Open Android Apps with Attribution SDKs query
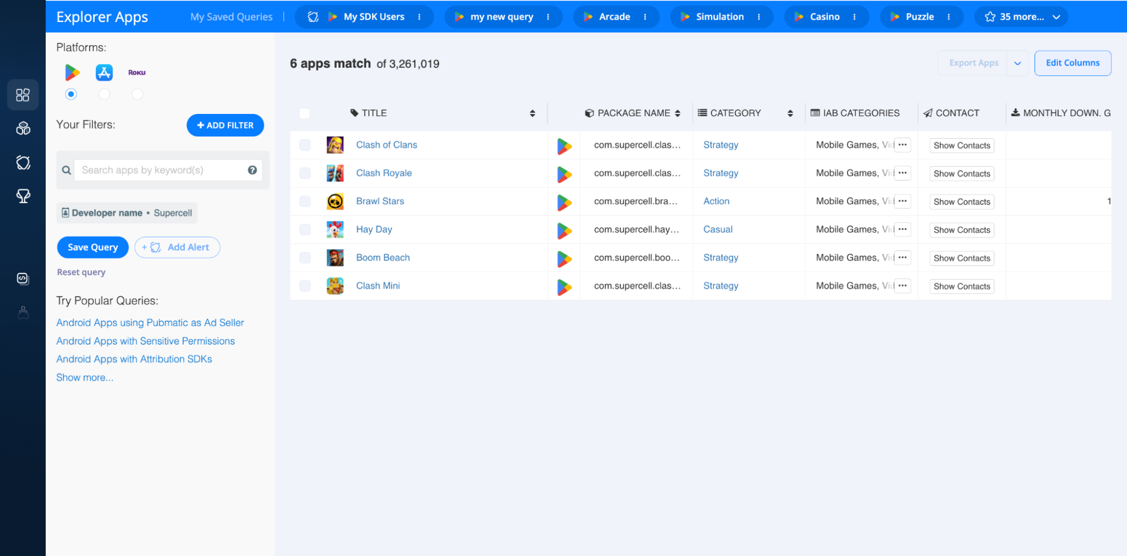The width and height of the screenshot is (1127, 556). click(134, 359)
